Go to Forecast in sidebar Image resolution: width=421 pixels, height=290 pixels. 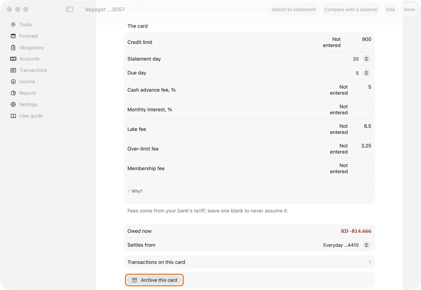coord(29,36)
